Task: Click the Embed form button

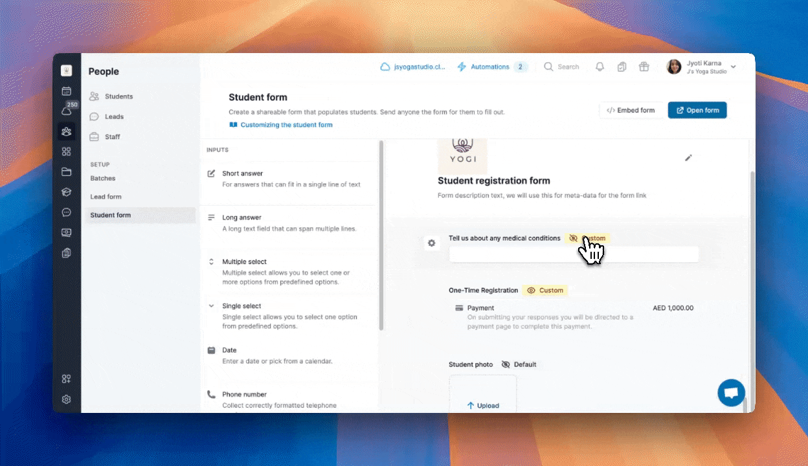Action: tap(631, 110)
